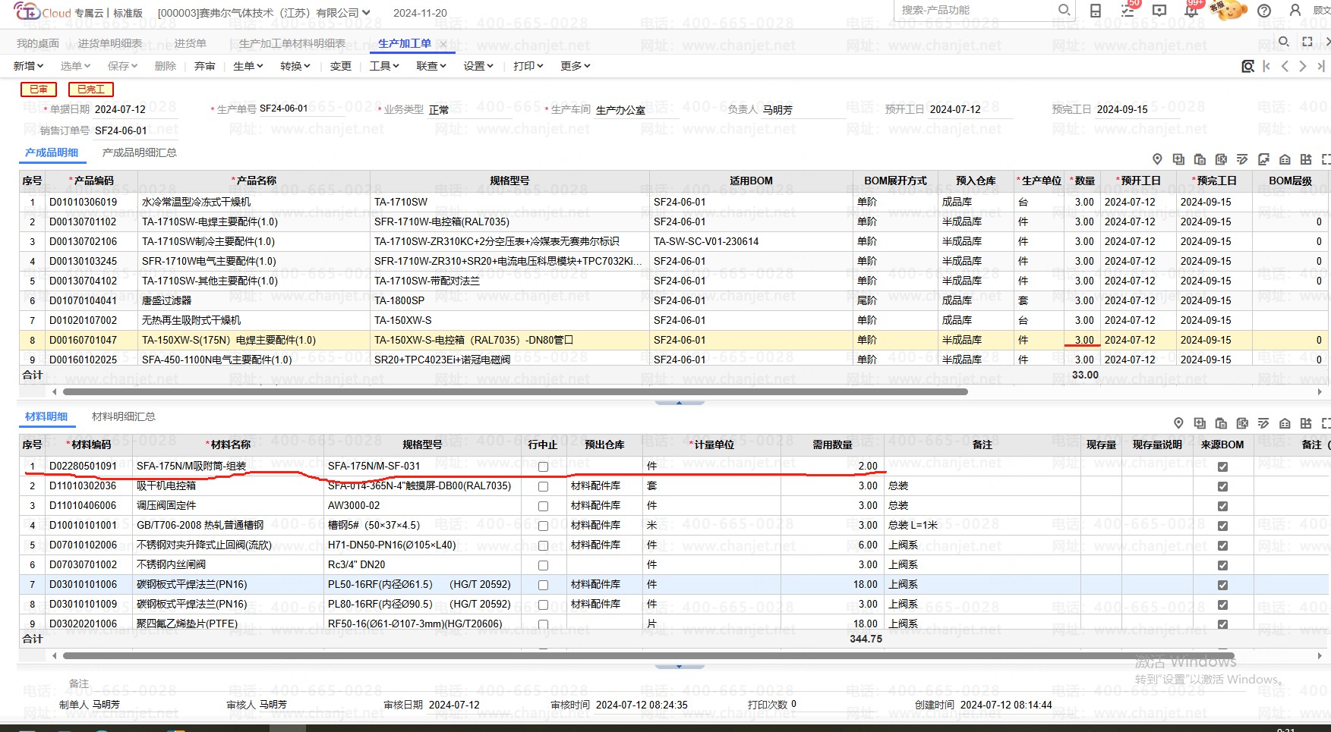1331x732 pixels.
Task: Open the calculator icon in top header
Action: (x=1096, y=11)
